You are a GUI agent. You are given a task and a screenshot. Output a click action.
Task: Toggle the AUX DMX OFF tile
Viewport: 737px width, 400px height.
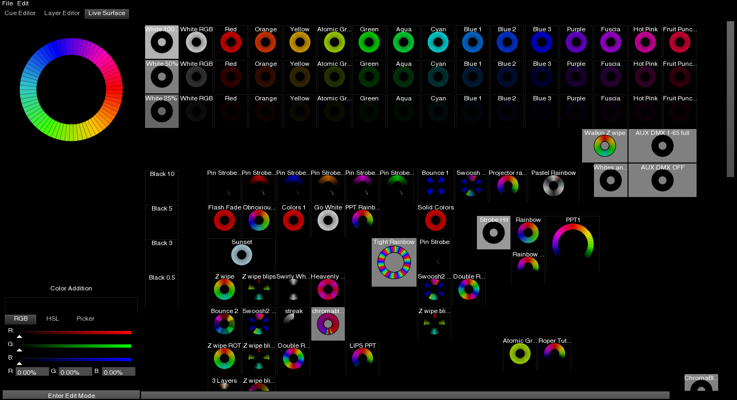(x=663, y=180)
